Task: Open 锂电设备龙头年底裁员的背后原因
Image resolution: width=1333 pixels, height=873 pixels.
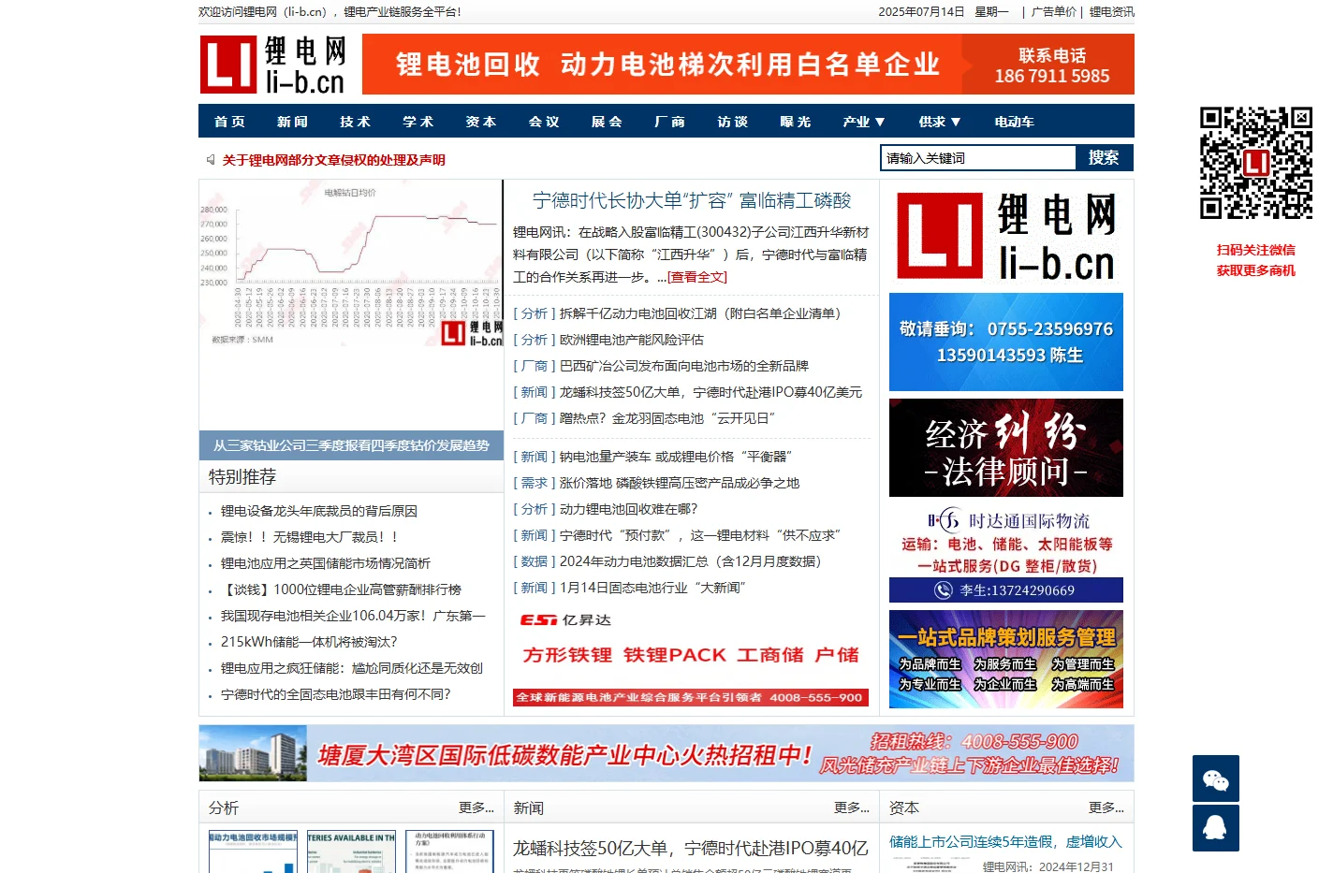Action: pyautogui.click(x=319, y=511)
